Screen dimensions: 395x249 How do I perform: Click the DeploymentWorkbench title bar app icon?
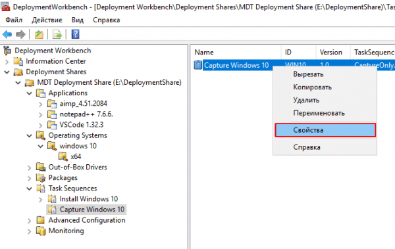5,7
